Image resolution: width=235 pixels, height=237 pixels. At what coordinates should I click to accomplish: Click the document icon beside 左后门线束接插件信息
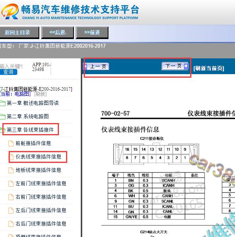click(11, 211)
